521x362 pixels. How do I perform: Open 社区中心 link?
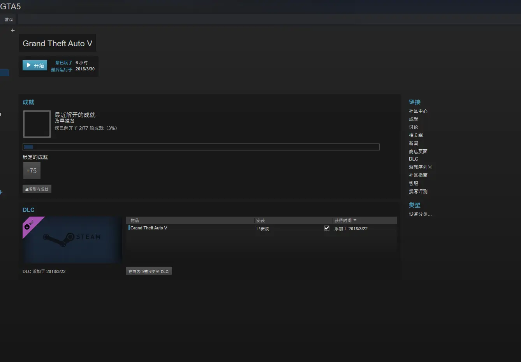[x=418, y=111]
